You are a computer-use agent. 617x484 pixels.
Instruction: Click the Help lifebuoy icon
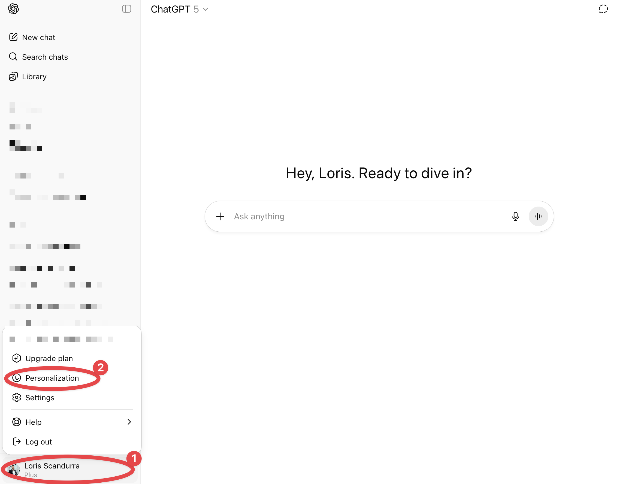(x=16, y=422)
